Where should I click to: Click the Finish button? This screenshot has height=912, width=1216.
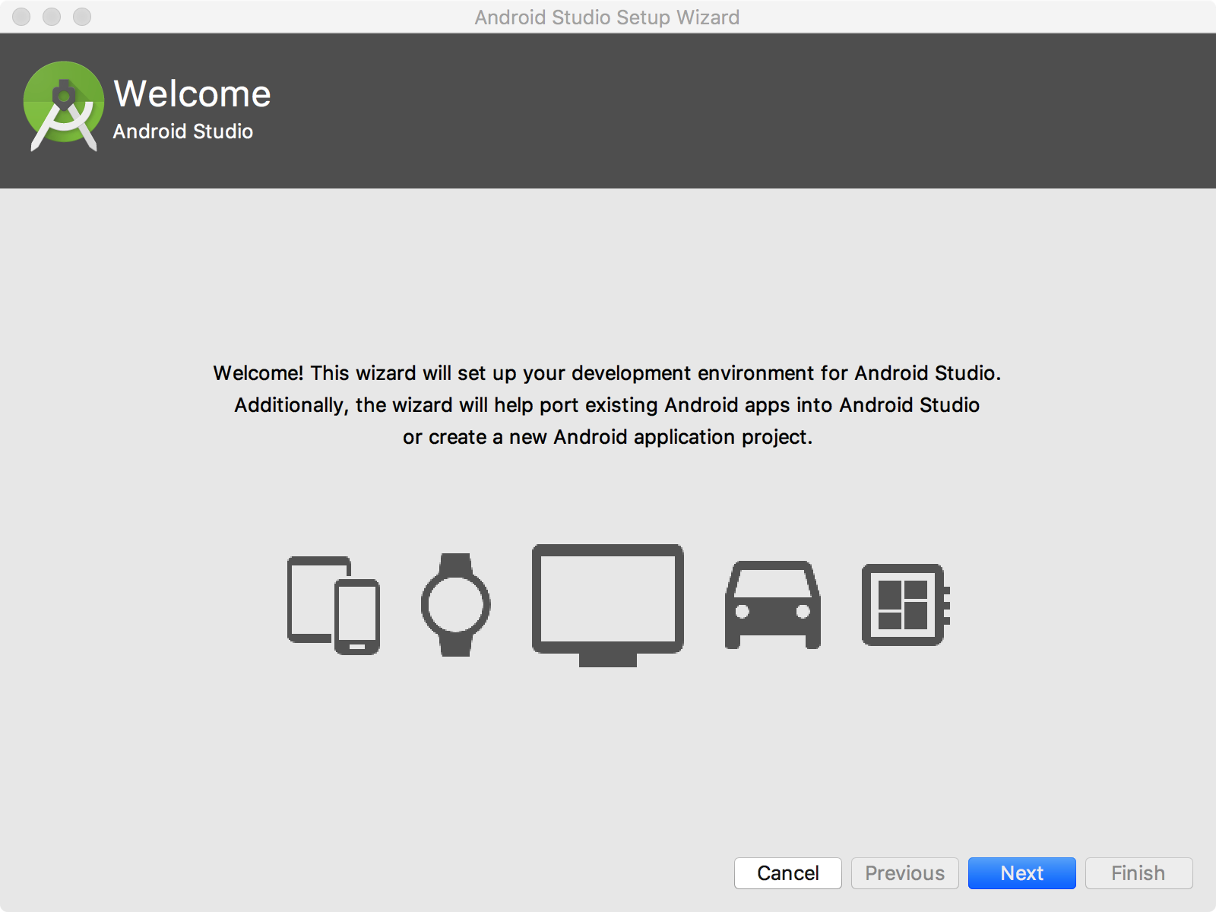tap(1139, 873)
